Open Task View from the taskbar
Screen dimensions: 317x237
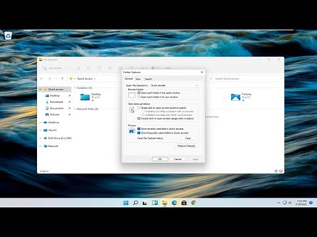[x=145, y=203]
